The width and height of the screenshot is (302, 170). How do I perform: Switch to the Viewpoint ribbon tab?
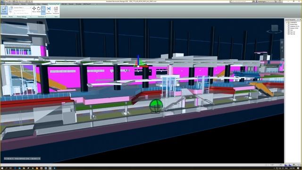coord(16,4)
